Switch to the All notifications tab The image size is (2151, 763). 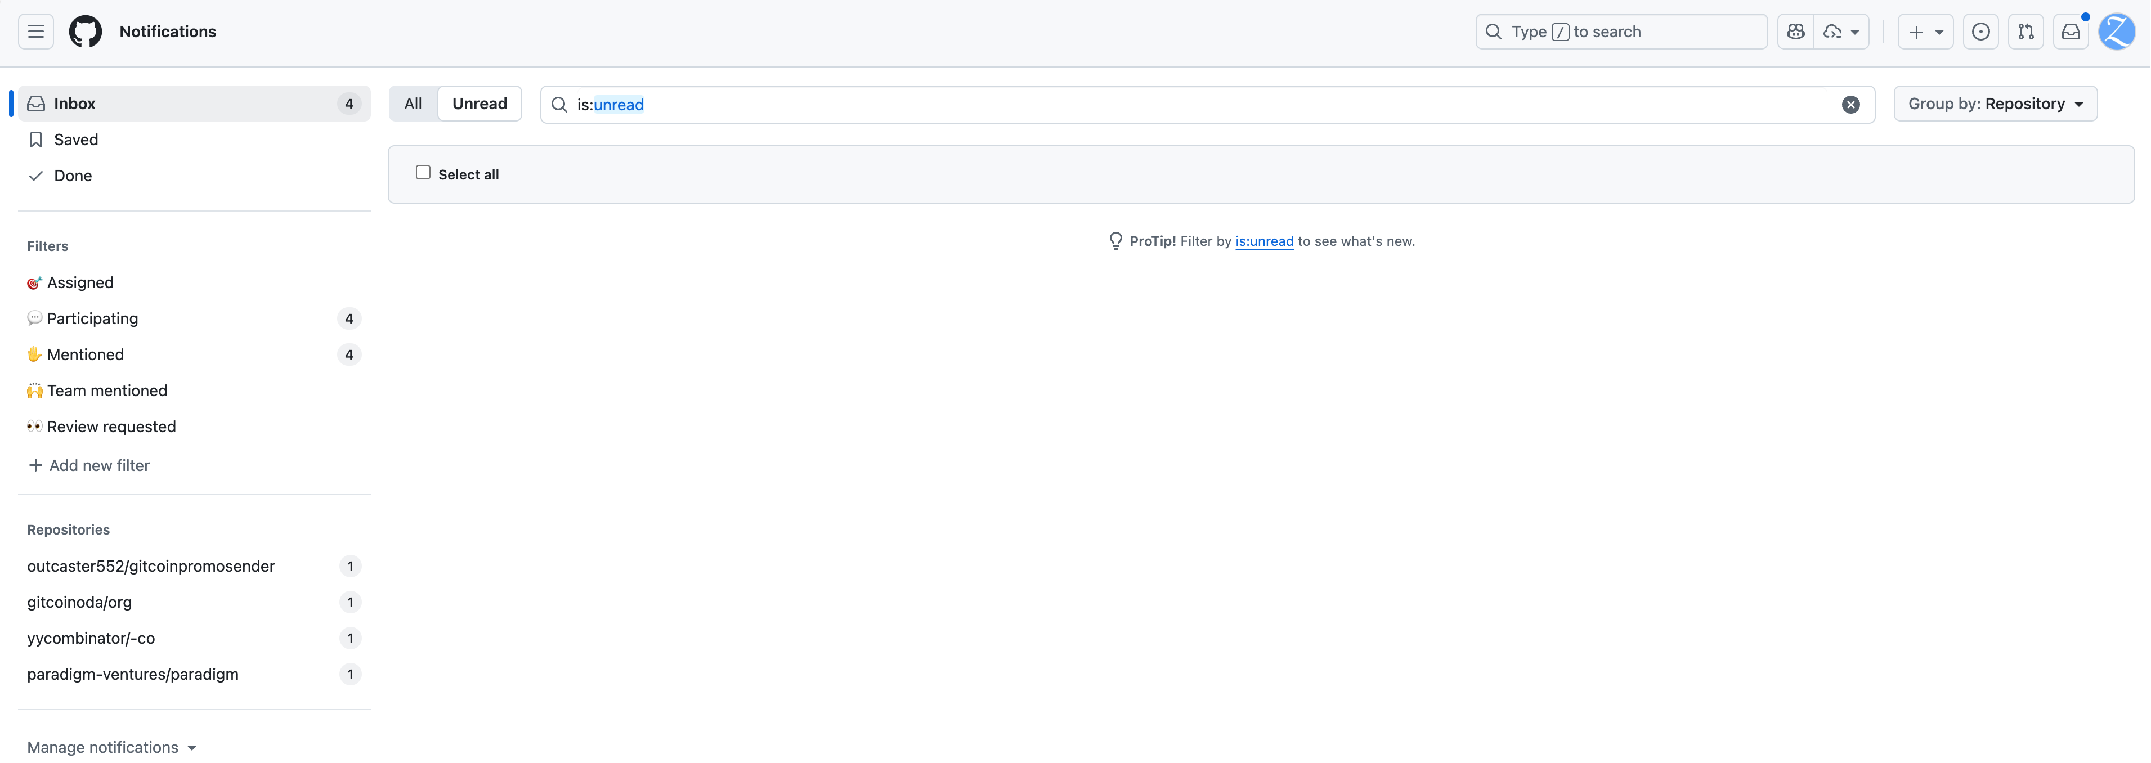click(413, 104)
